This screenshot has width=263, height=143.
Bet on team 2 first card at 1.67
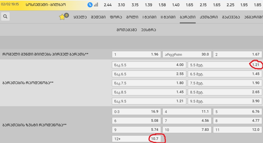(x=237, y=54)
